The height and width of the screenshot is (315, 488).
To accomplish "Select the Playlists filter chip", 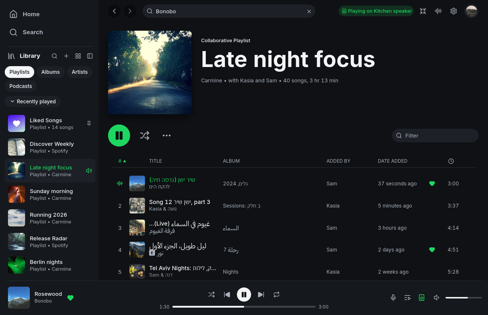I will point(19,72).
